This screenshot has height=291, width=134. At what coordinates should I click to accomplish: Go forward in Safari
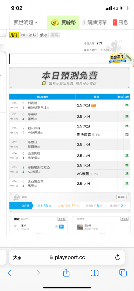click(38, 273)
